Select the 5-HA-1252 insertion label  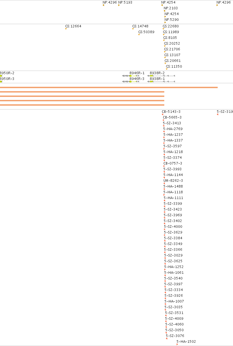coord(174,267)
